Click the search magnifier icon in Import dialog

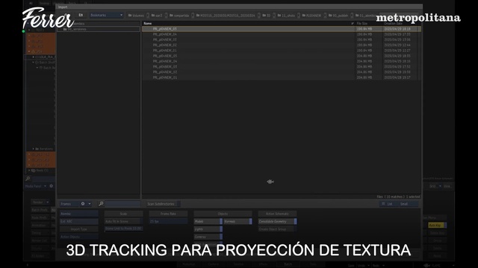coord(101,203)
